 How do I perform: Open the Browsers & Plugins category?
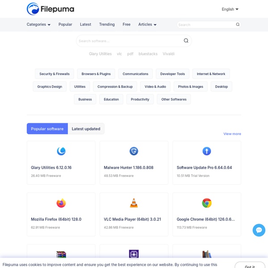coord(96,74)
